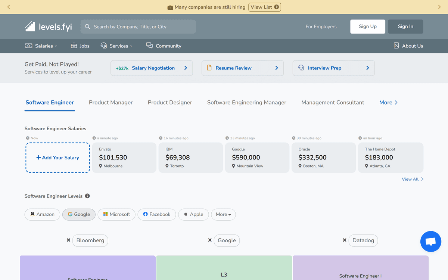Open the blue chat support bubble
Image resolution: width=448 pixels, height=280 pixels.
tap(431, 242)
